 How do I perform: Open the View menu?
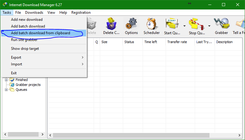(x=51, y=13)
